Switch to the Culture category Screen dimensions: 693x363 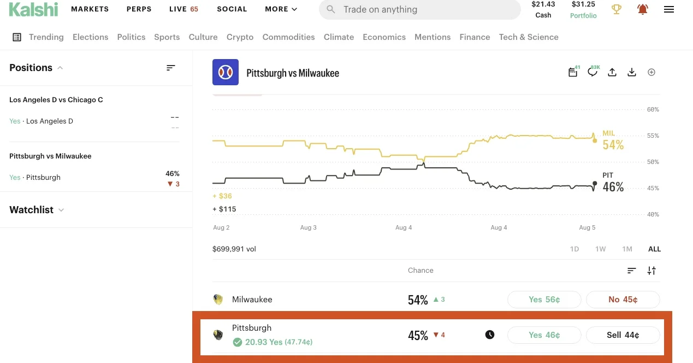[x=203, y=37]
